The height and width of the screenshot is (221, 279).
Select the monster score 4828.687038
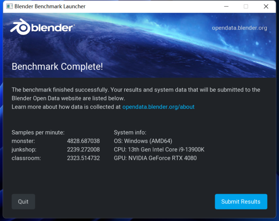[83, 141]
